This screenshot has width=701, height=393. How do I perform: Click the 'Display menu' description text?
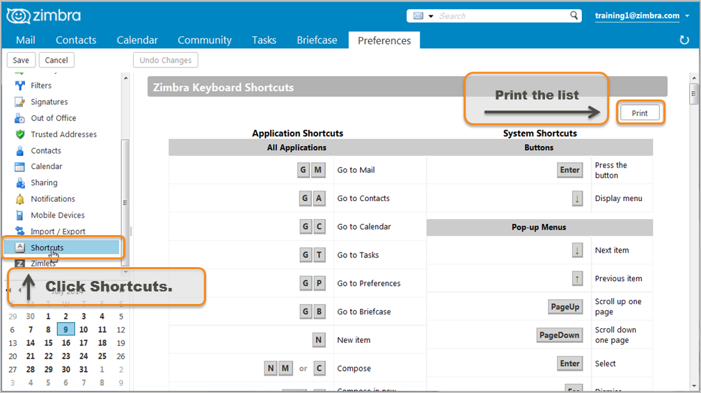point(618,198)
